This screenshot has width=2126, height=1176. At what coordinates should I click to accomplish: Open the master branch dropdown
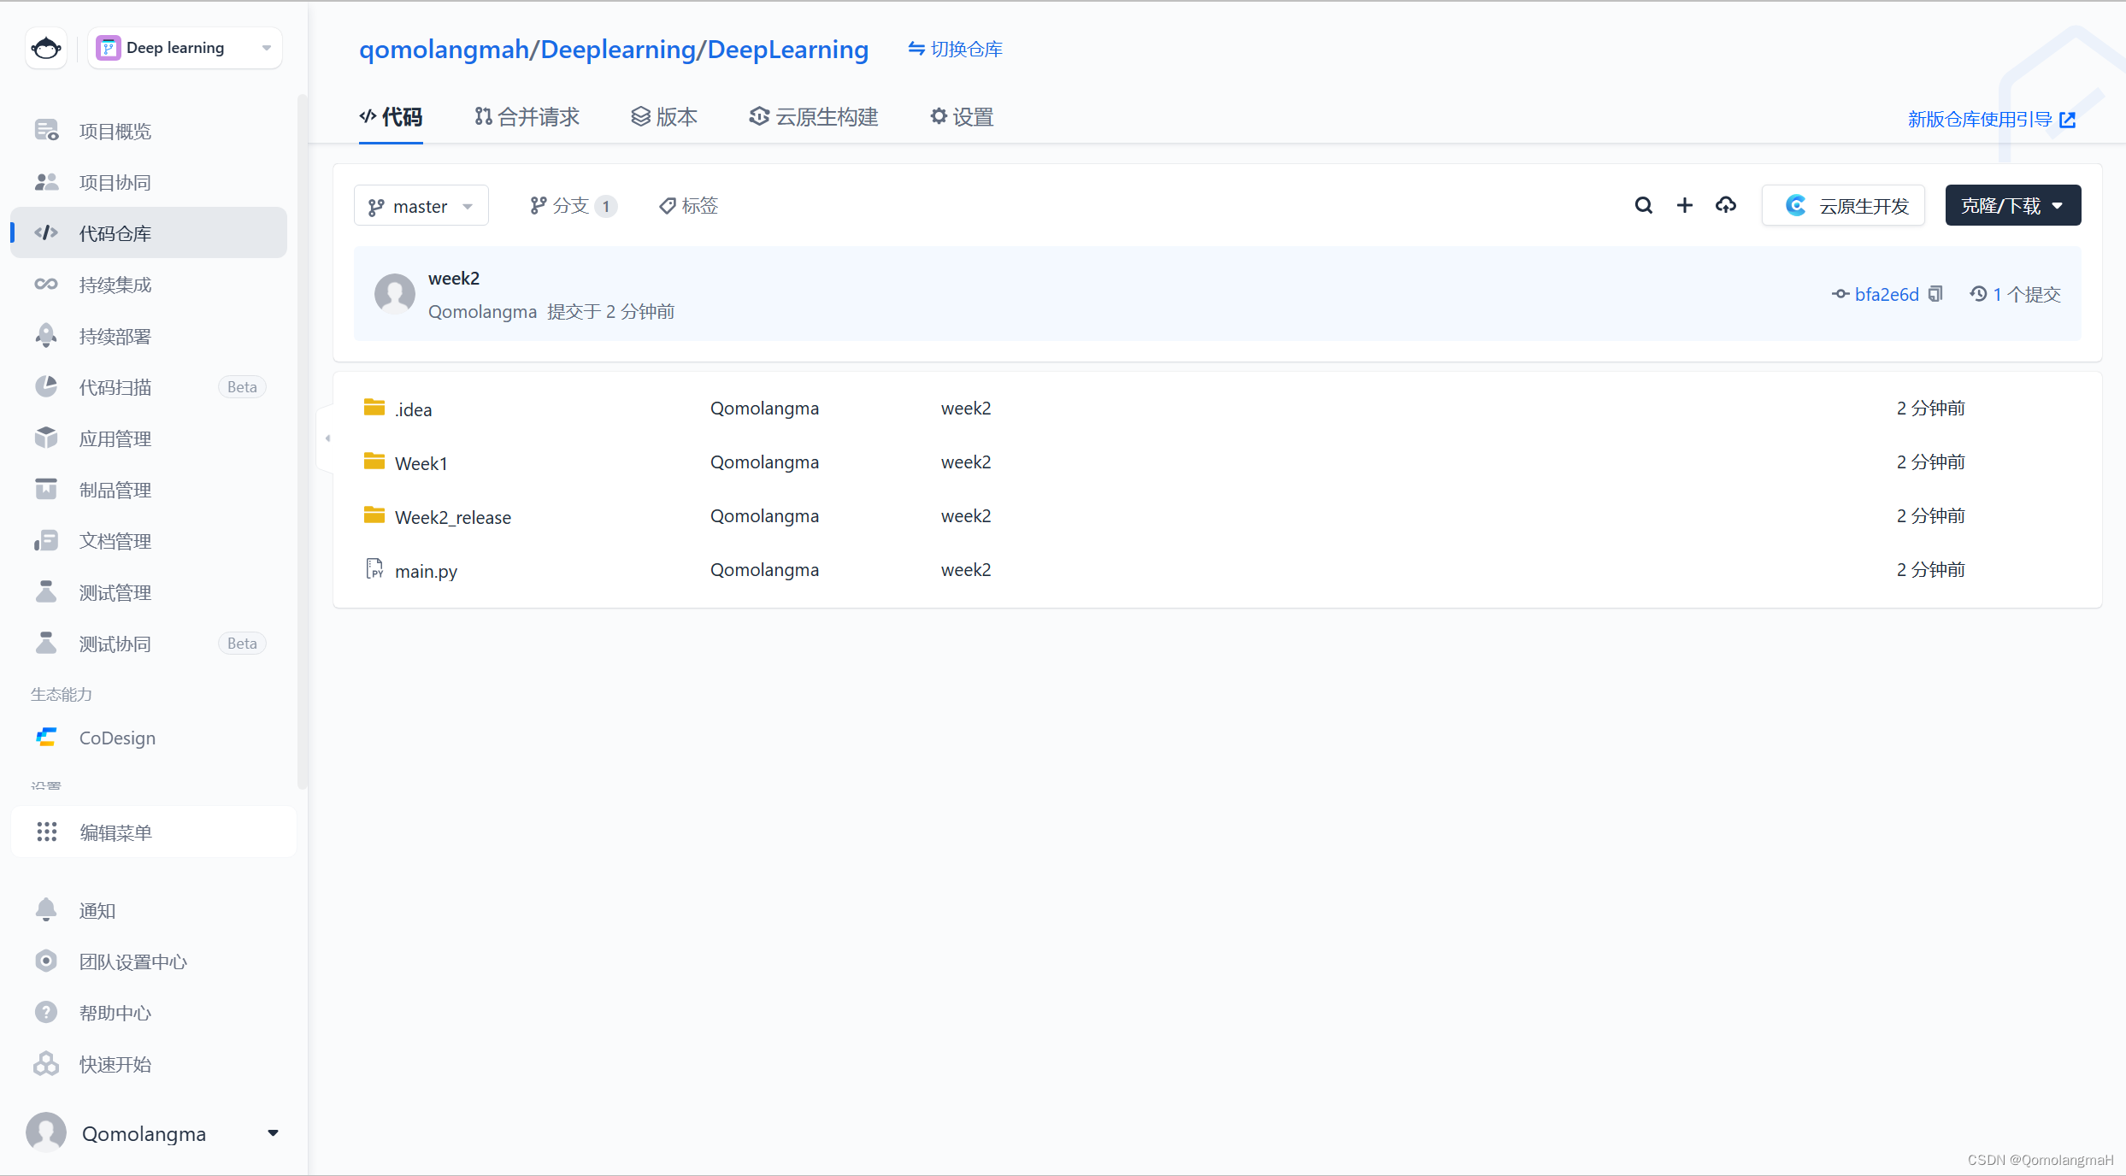click(x=421, y=206)
